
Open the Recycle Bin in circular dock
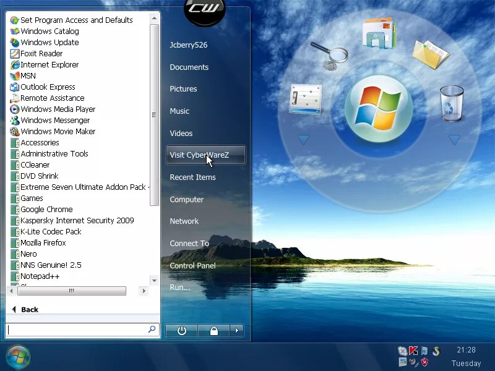[x=452, y=103]
